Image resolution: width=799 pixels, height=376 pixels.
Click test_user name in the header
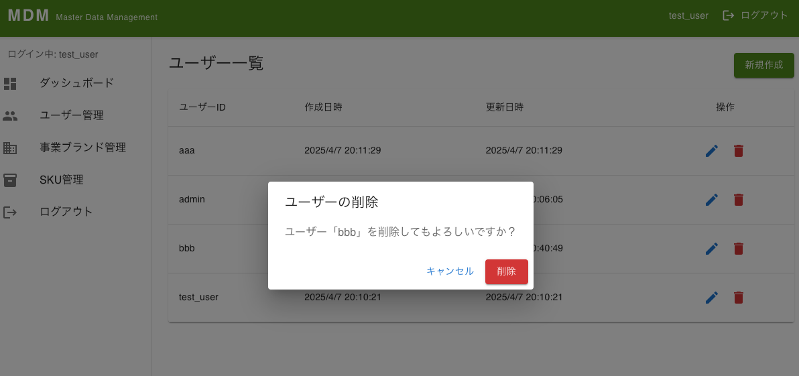coord(688,16)
